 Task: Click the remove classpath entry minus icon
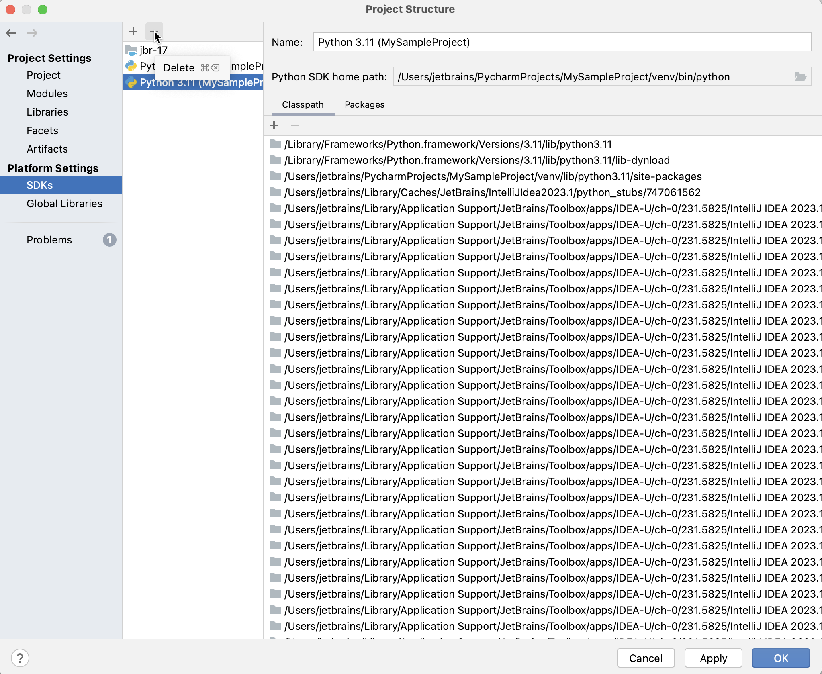pyautogui.click(x=295, y=125)
